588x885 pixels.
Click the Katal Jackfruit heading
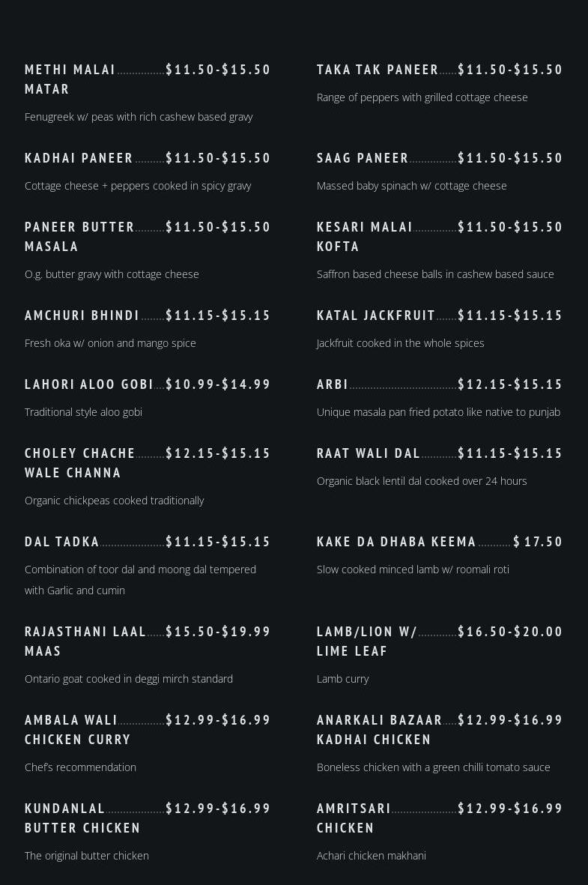click(x=376, y=315)
